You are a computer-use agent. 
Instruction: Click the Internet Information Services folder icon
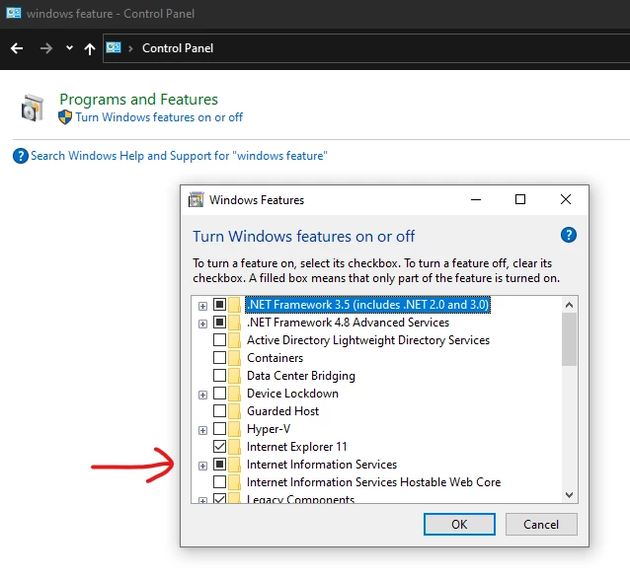pos(235,465)
